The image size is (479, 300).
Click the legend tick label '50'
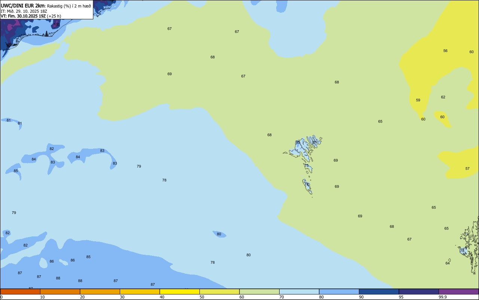[202, 297]
